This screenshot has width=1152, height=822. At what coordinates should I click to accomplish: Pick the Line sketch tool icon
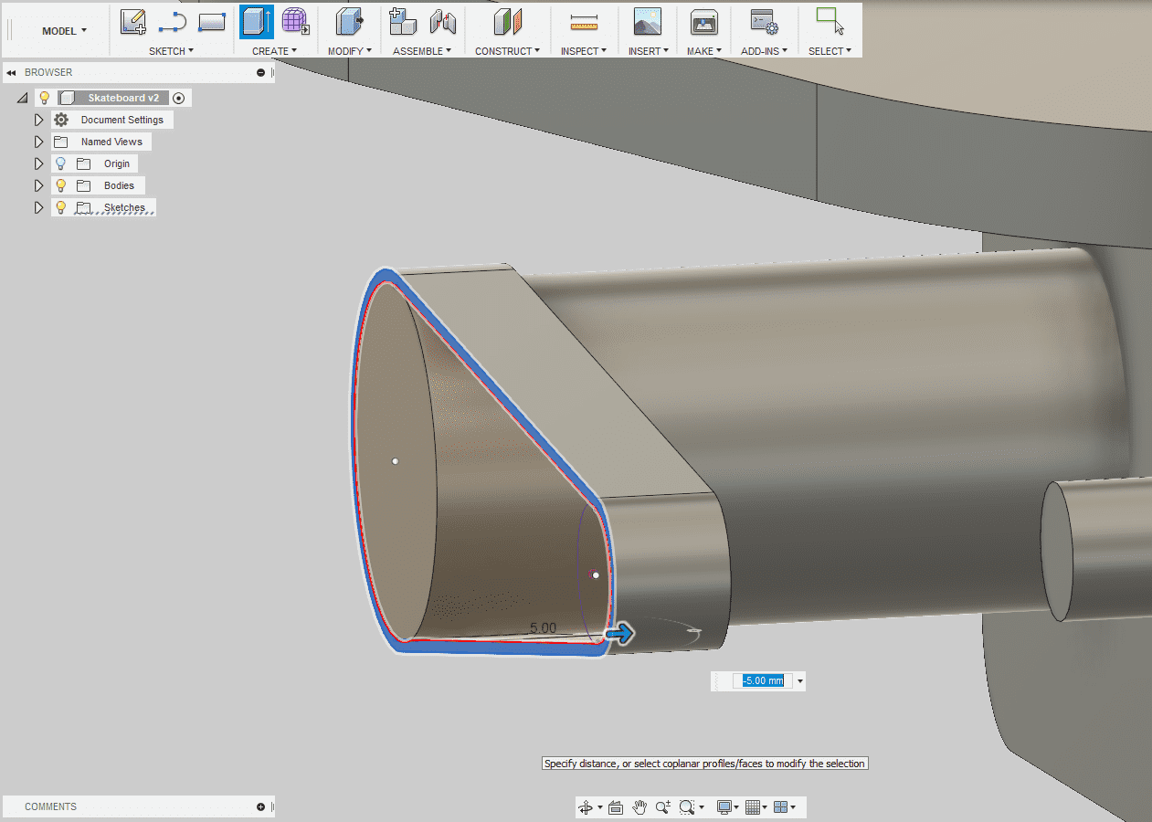(172, 21)
